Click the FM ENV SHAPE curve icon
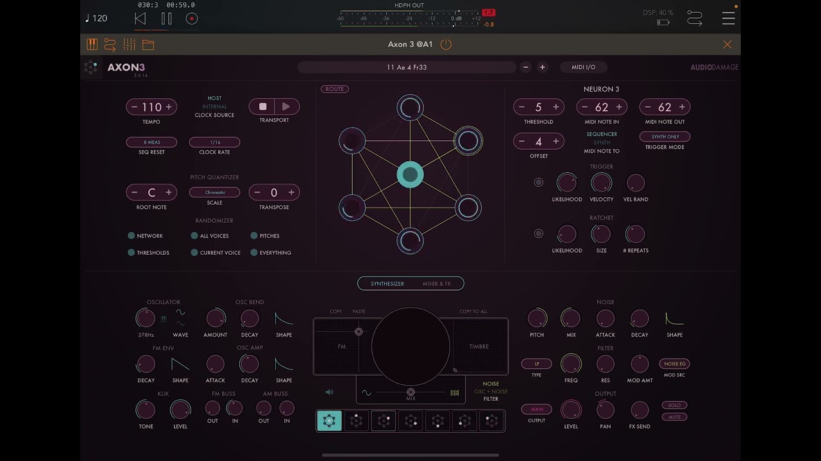 pyautogui.click(x=180, y=364)
